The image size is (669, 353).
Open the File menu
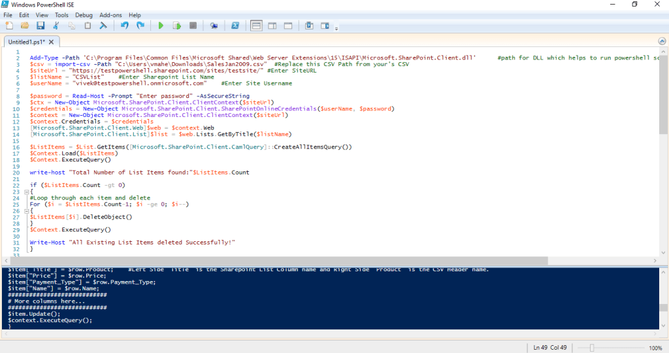[8, 15]
